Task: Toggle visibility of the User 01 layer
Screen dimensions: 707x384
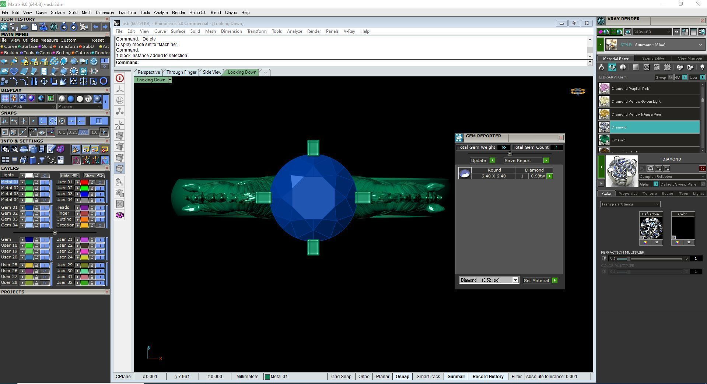Action: [x=100, y=182]
